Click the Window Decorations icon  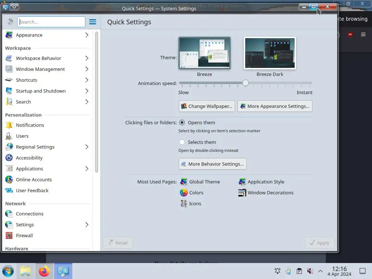coord(242,193)
